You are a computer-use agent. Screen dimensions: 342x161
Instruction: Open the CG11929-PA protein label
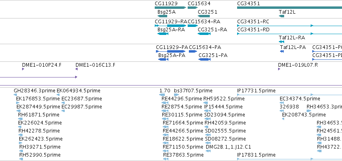172,47
